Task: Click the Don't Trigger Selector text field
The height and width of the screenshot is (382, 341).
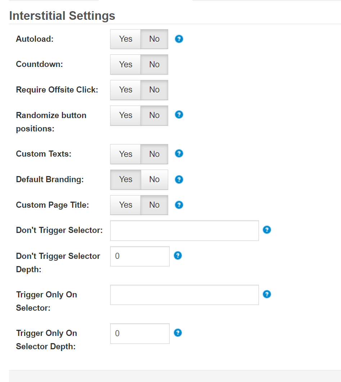Action: click(x=184, y=230)
